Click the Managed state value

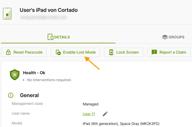90,104
